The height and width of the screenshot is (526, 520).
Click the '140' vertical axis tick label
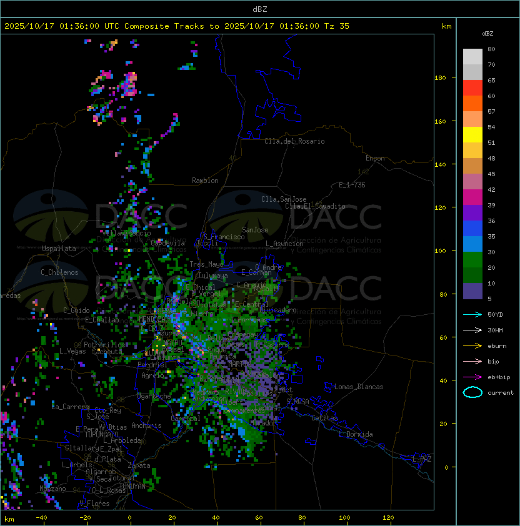440,165
